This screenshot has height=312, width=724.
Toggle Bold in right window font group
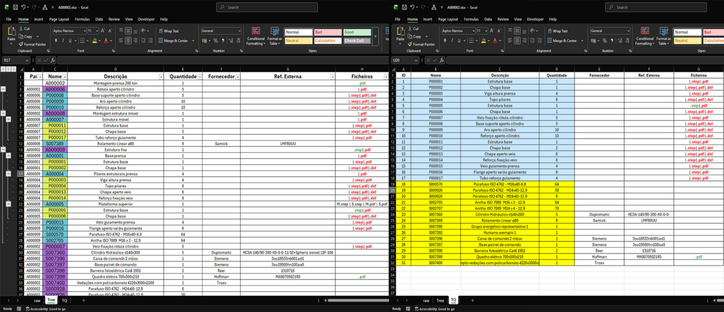click(x=445, y=40)
